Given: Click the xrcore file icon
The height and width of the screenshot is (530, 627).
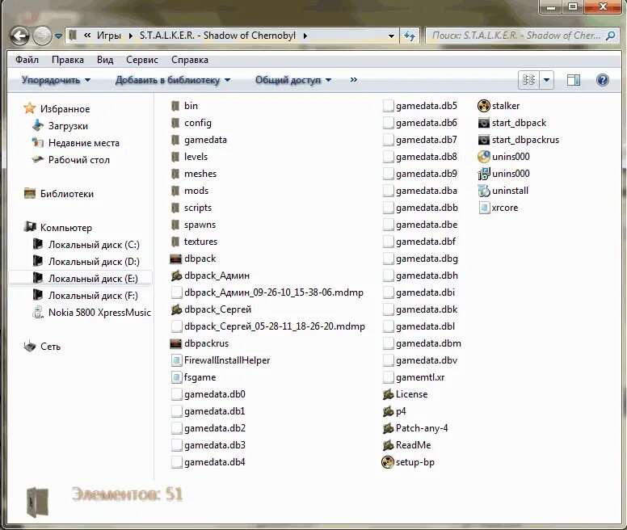Looking at the screenshot, I should pos(484,208).
